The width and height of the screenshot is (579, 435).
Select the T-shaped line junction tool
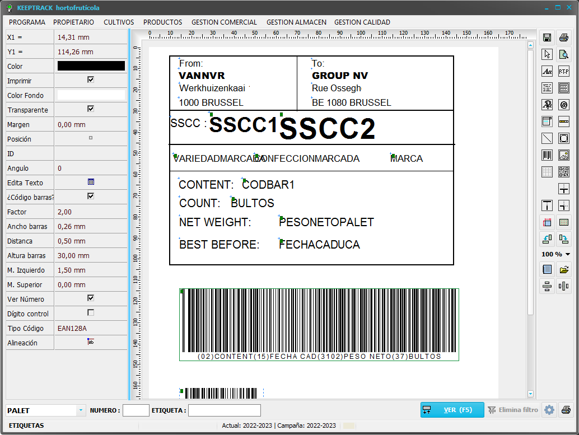coord(547,205)
